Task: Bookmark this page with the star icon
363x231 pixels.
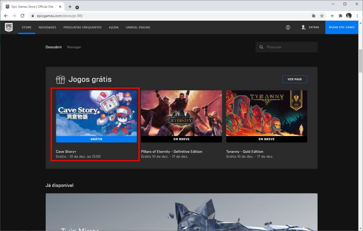Action: coord(322,16)
